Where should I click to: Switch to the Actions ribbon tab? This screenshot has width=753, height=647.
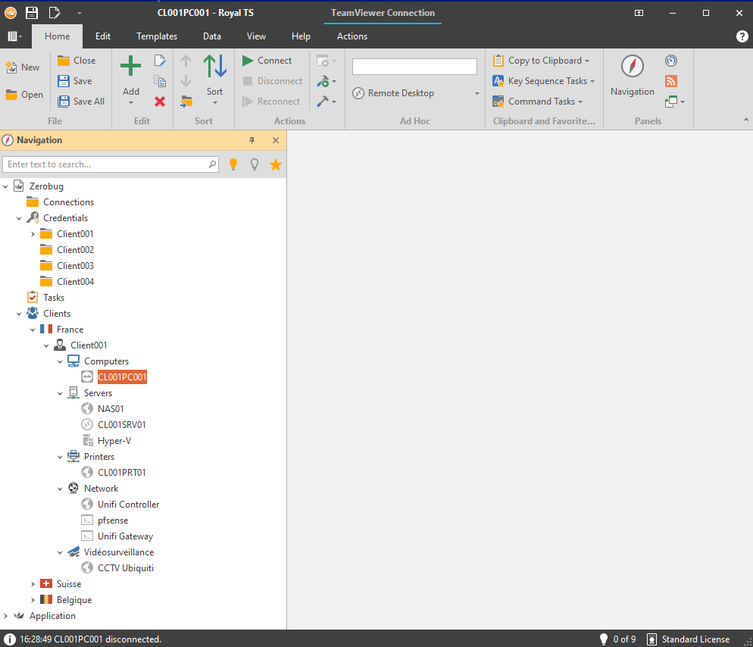(352, 36)
